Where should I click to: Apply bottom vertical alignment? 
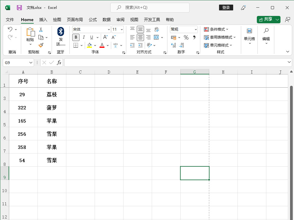[x=148, y=29]
